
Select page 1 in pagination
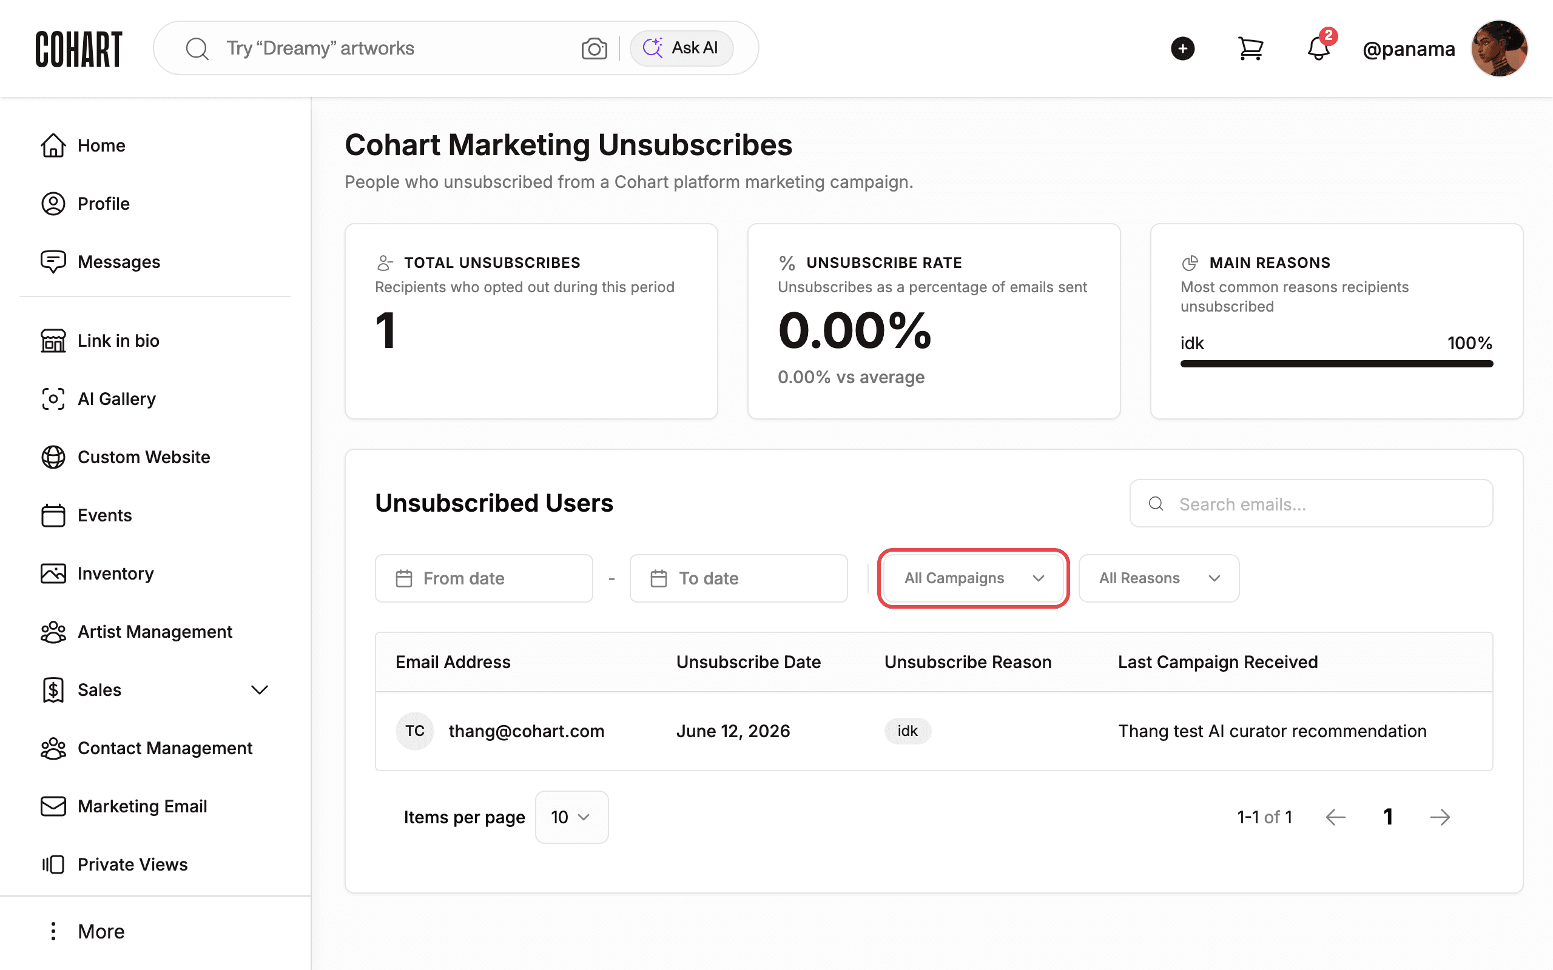click(x=1387, y=817)
